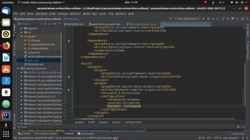Viewport: 250px width, 140px height.
Task: Open the Files app in dock
Action: (x=6, y=23)
